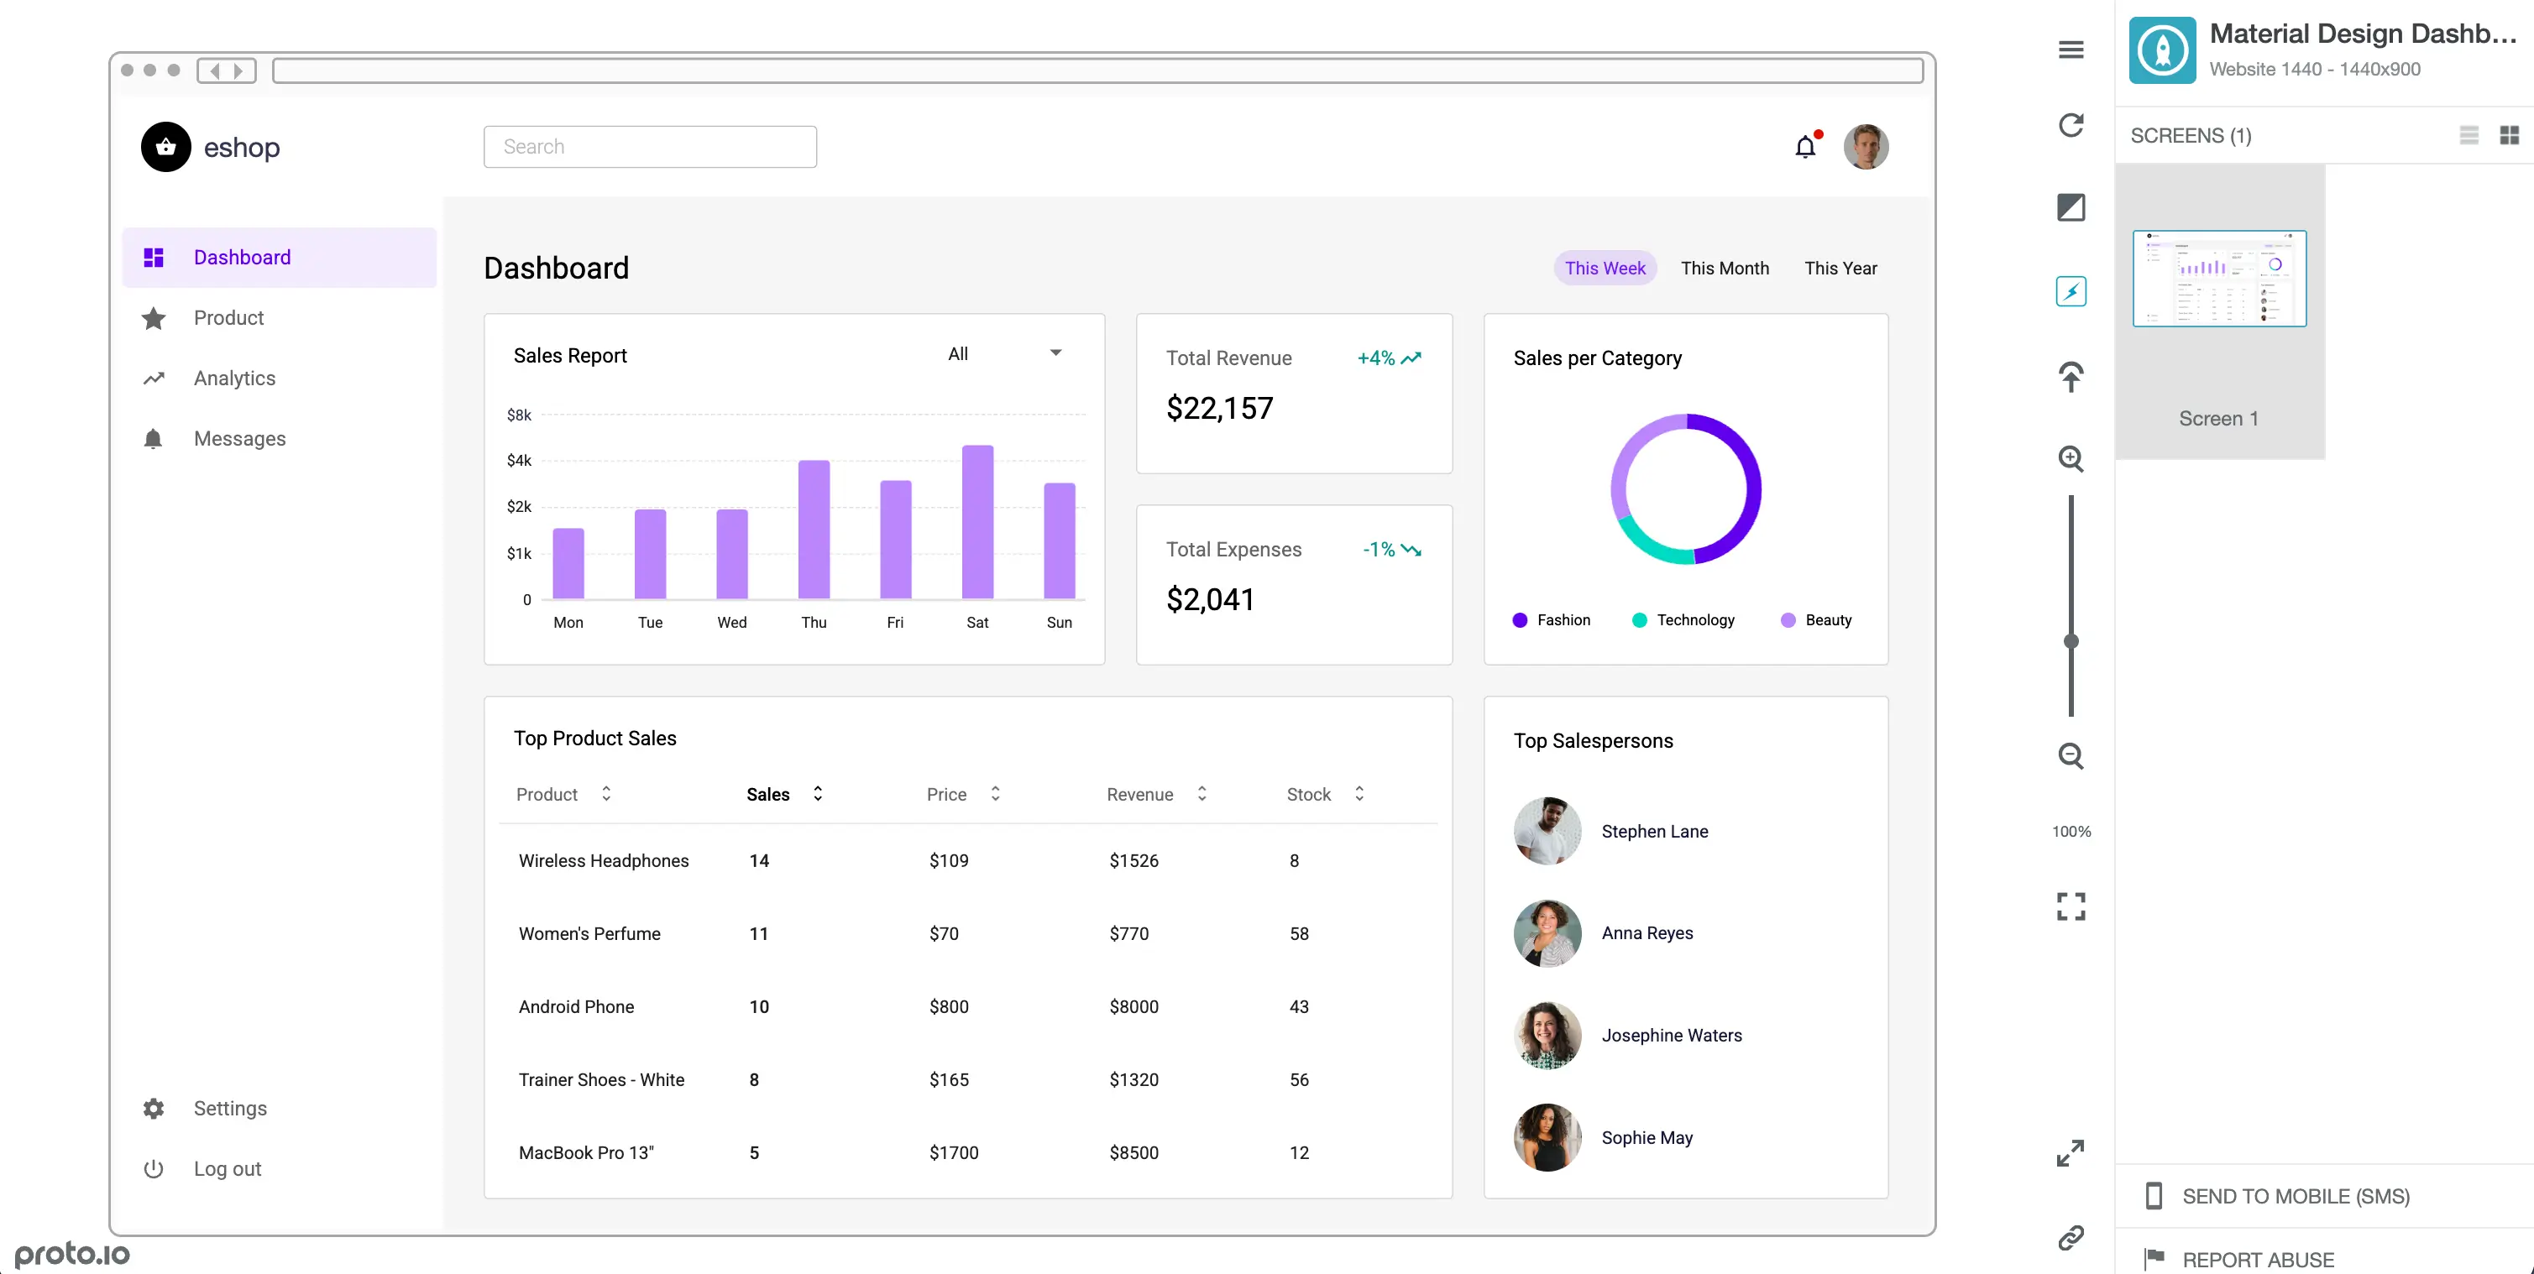Click the contrast/theme icon in right toolbar

pos(2071,206)
